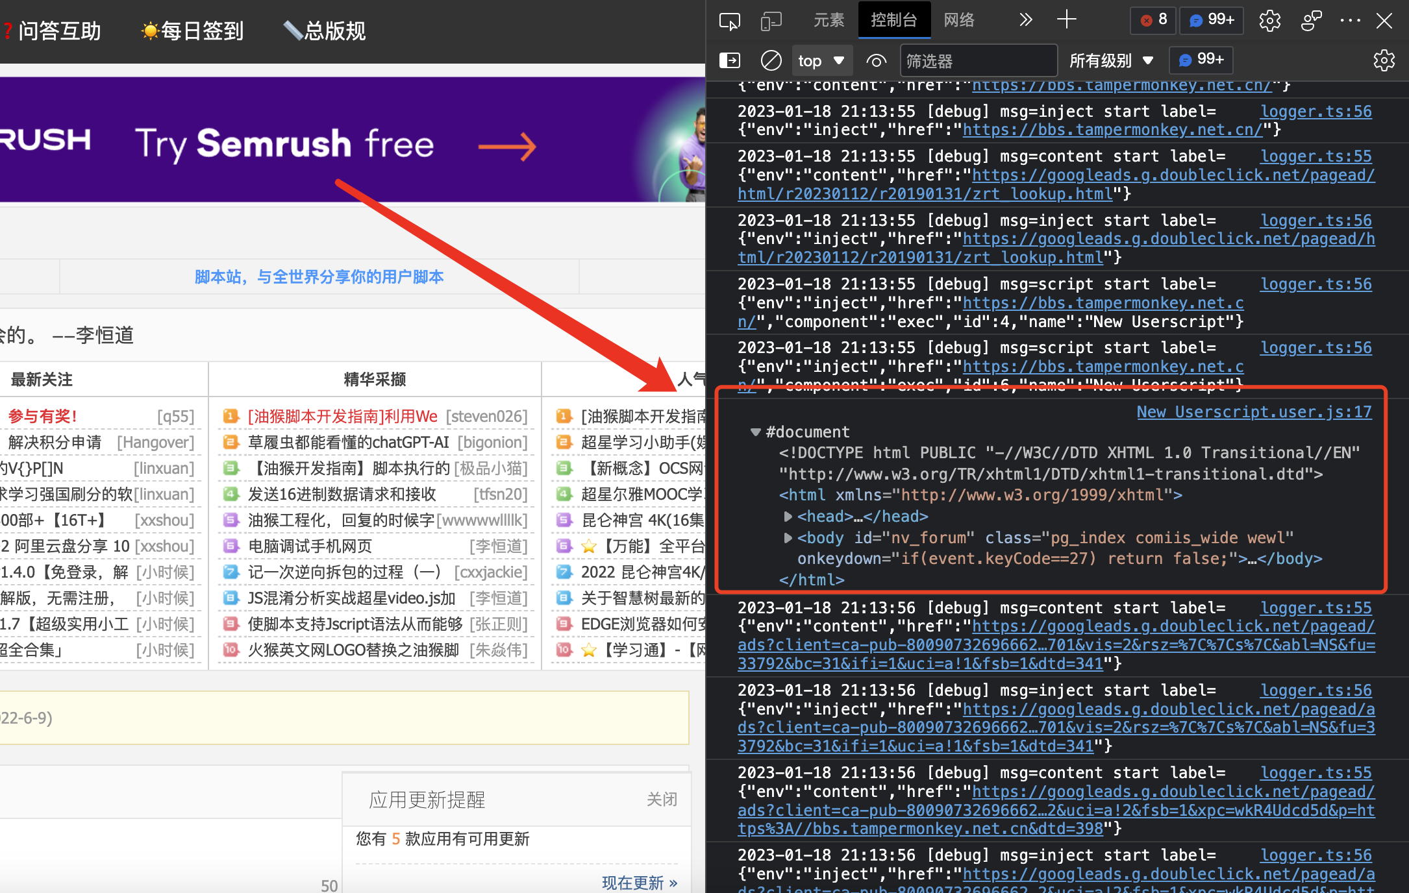Image resolution: width=1409 pixels, height=893 pixels.
Task: Toggle device emulation icon
Action: [x=771, y=21]
